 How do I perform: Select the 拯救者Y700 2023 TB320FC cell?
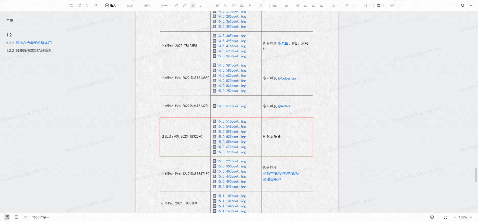point(185,137)
